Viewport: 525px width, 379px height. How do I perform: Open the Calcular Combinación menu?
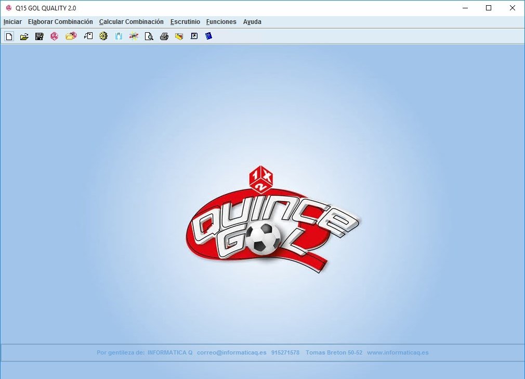pyautogui.click(x=131, y=22)
